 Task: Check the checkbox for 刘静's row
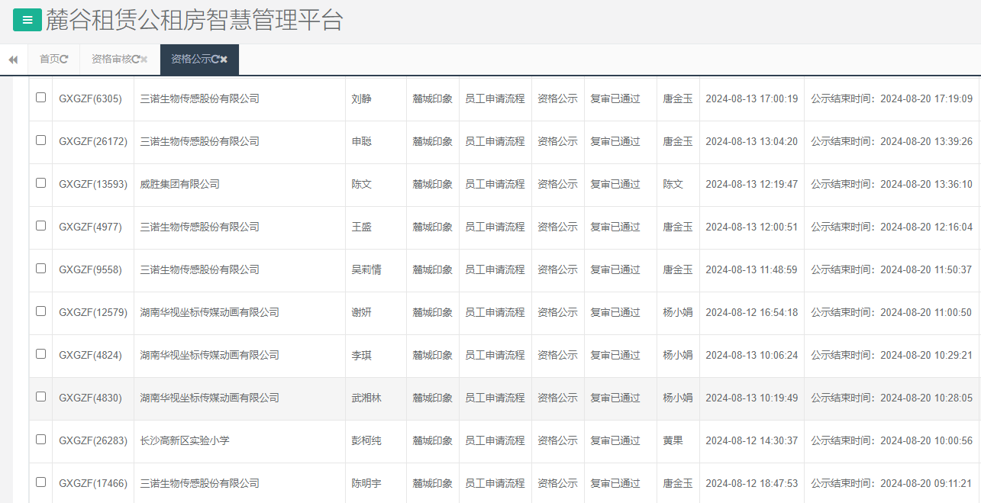[x=40, y=98]
